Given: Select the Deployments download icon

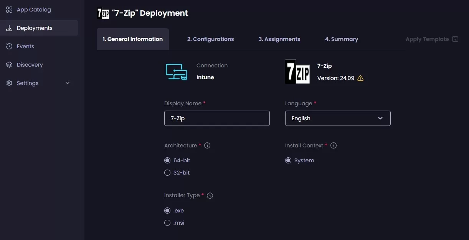Looking at the screenshot, I should [9, 28].
